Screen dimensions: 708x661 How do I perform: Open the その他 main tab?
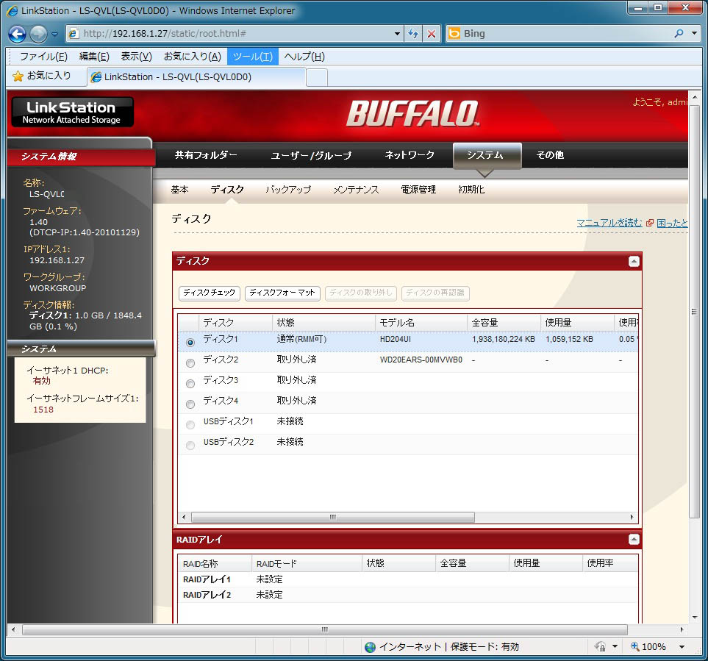pos(550,155)
